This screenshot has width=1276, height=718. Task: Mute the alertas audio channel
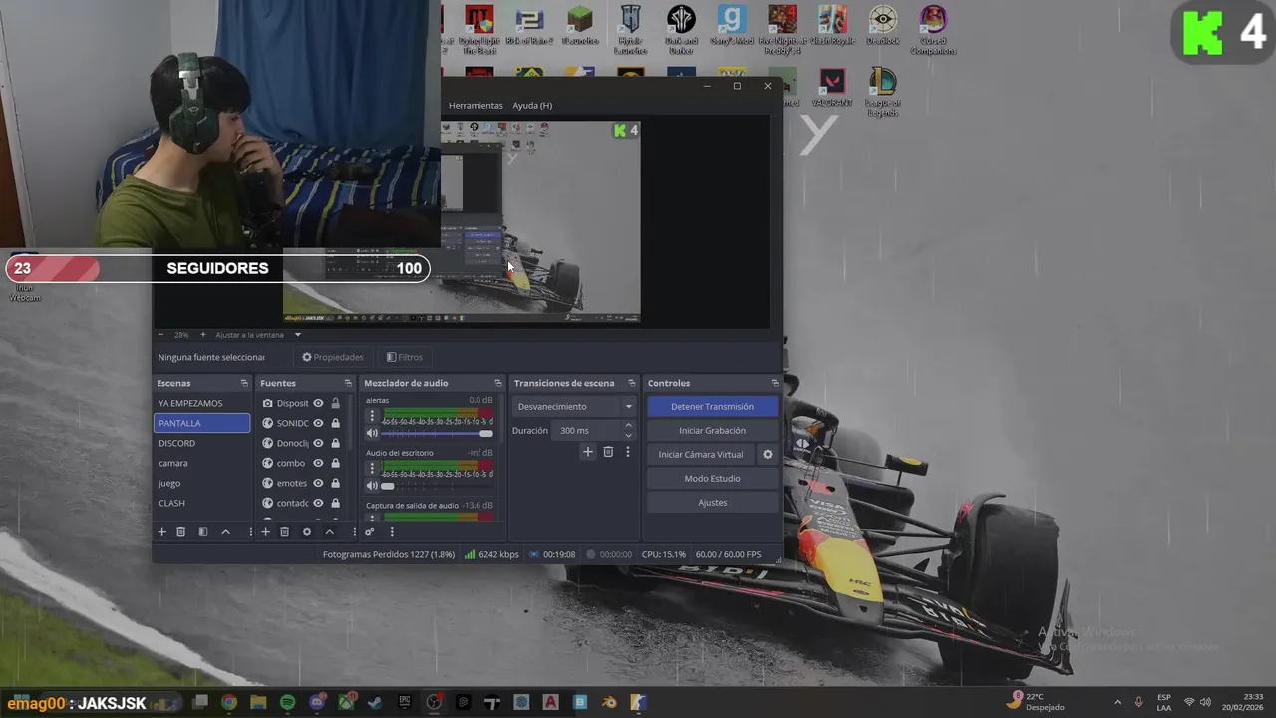click(372, 433)
